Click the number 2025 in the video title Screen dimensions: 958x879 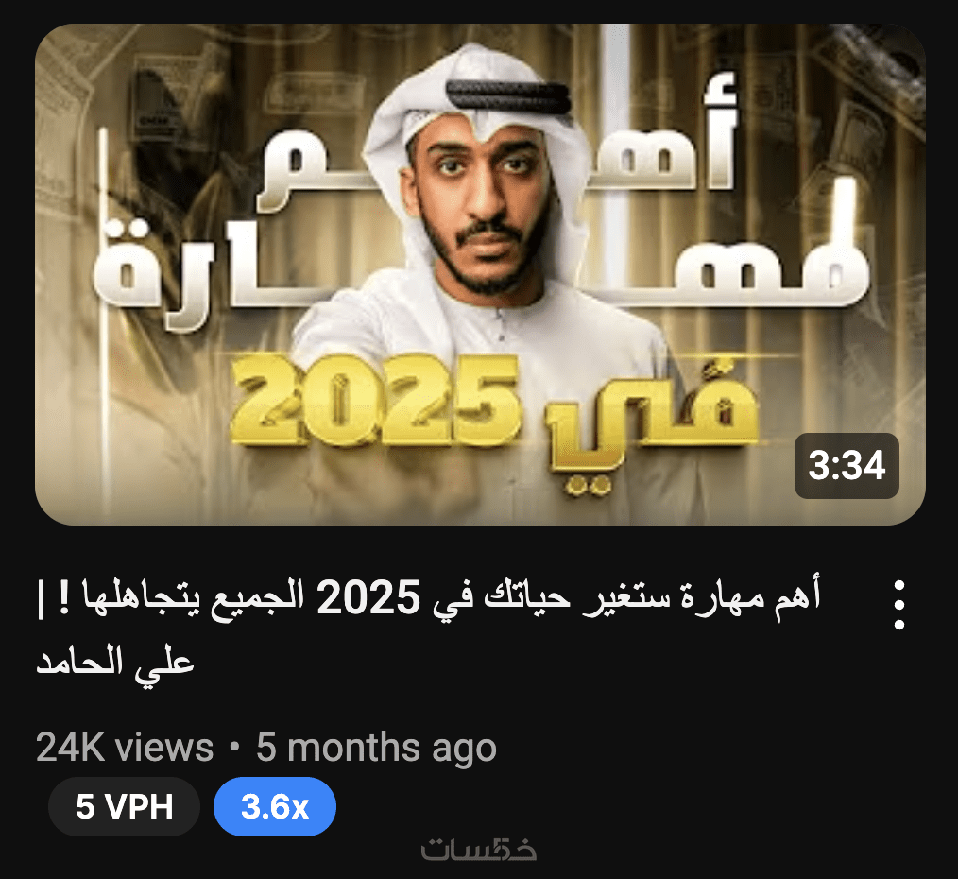(368, 598)
